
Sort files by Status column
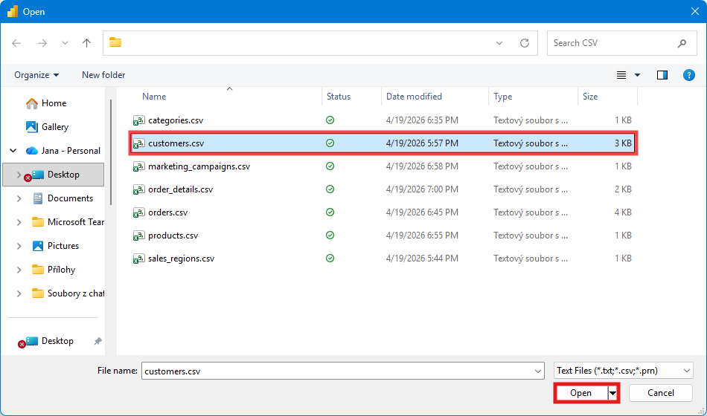tap(338, 97)
